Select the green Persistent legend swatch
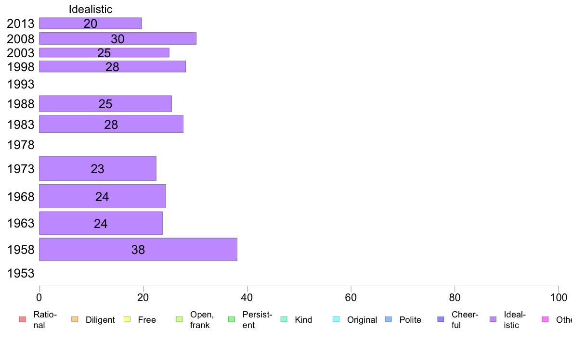This screenshot has height=354, width=572. pyautogui.click(x=232, y=319)
